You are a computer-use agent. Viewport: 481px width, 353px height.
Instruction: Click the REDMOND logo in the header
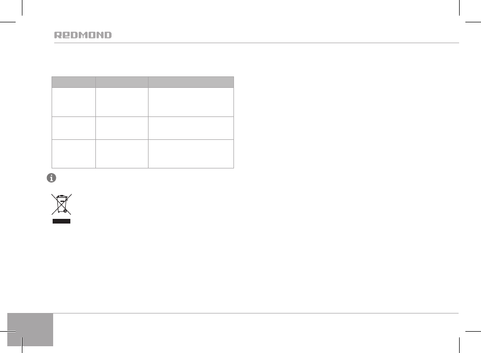click(x=83, y=35)
